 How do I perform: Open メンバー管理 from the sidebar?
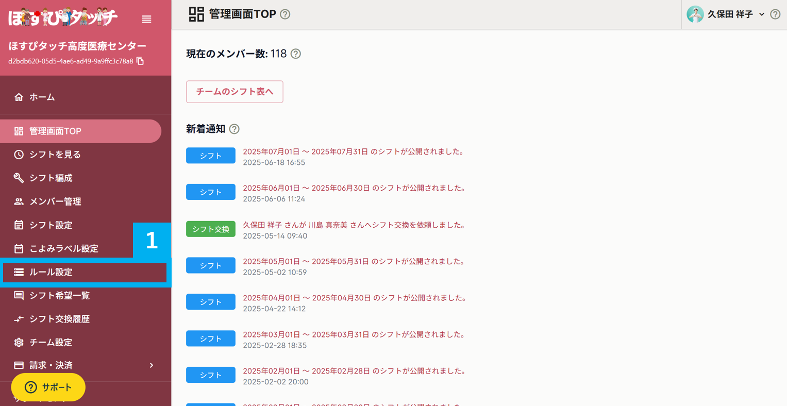(x=56, y=201)
